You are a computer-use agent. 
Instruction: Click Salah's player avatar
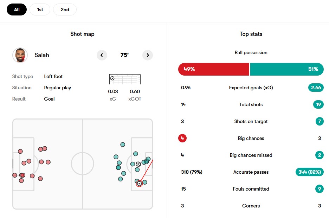pos(20,55)
